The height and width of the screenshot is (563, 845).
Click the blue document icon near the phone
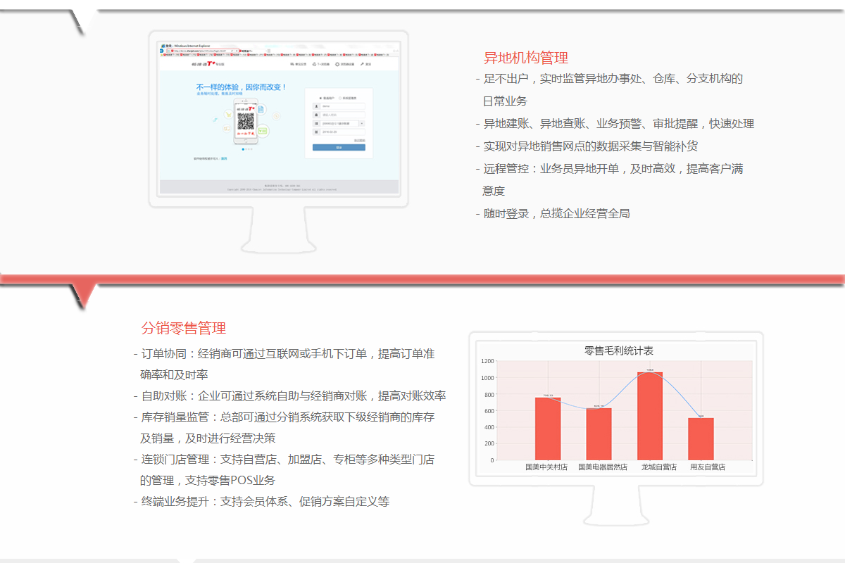(x=260, y=110)
